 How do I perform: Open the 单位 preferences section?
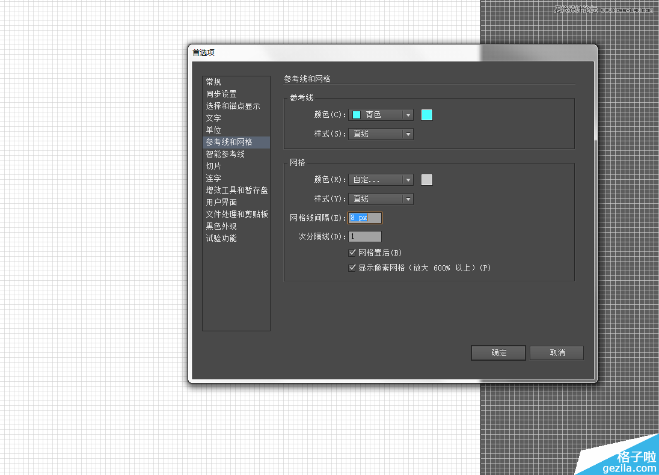point(213,130)
